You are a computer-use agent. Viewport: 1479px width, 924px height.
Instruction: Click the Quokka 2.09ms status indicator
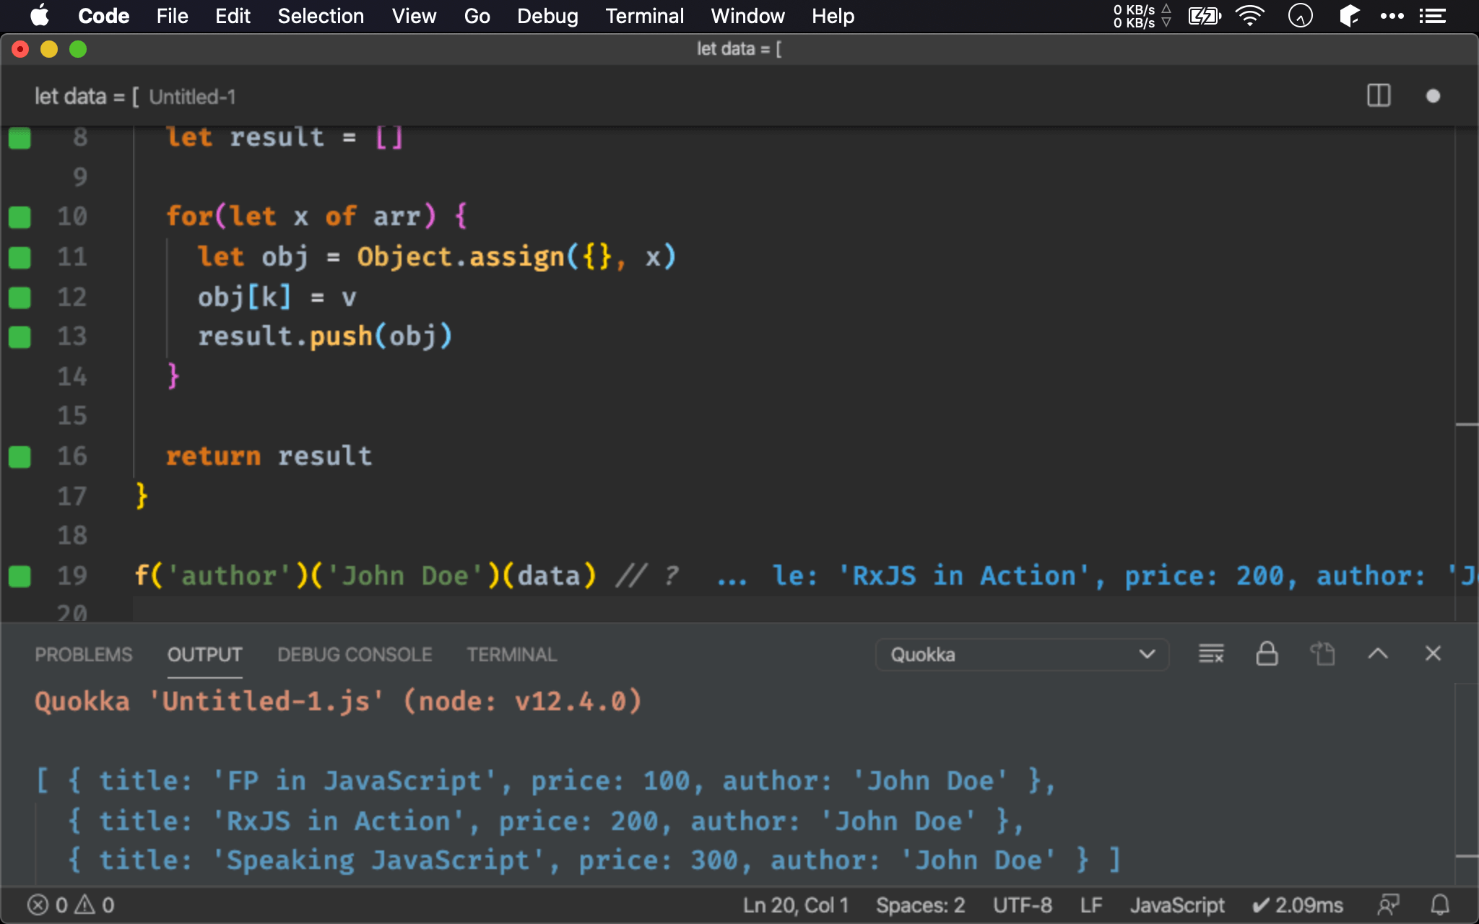[1298, 905]
